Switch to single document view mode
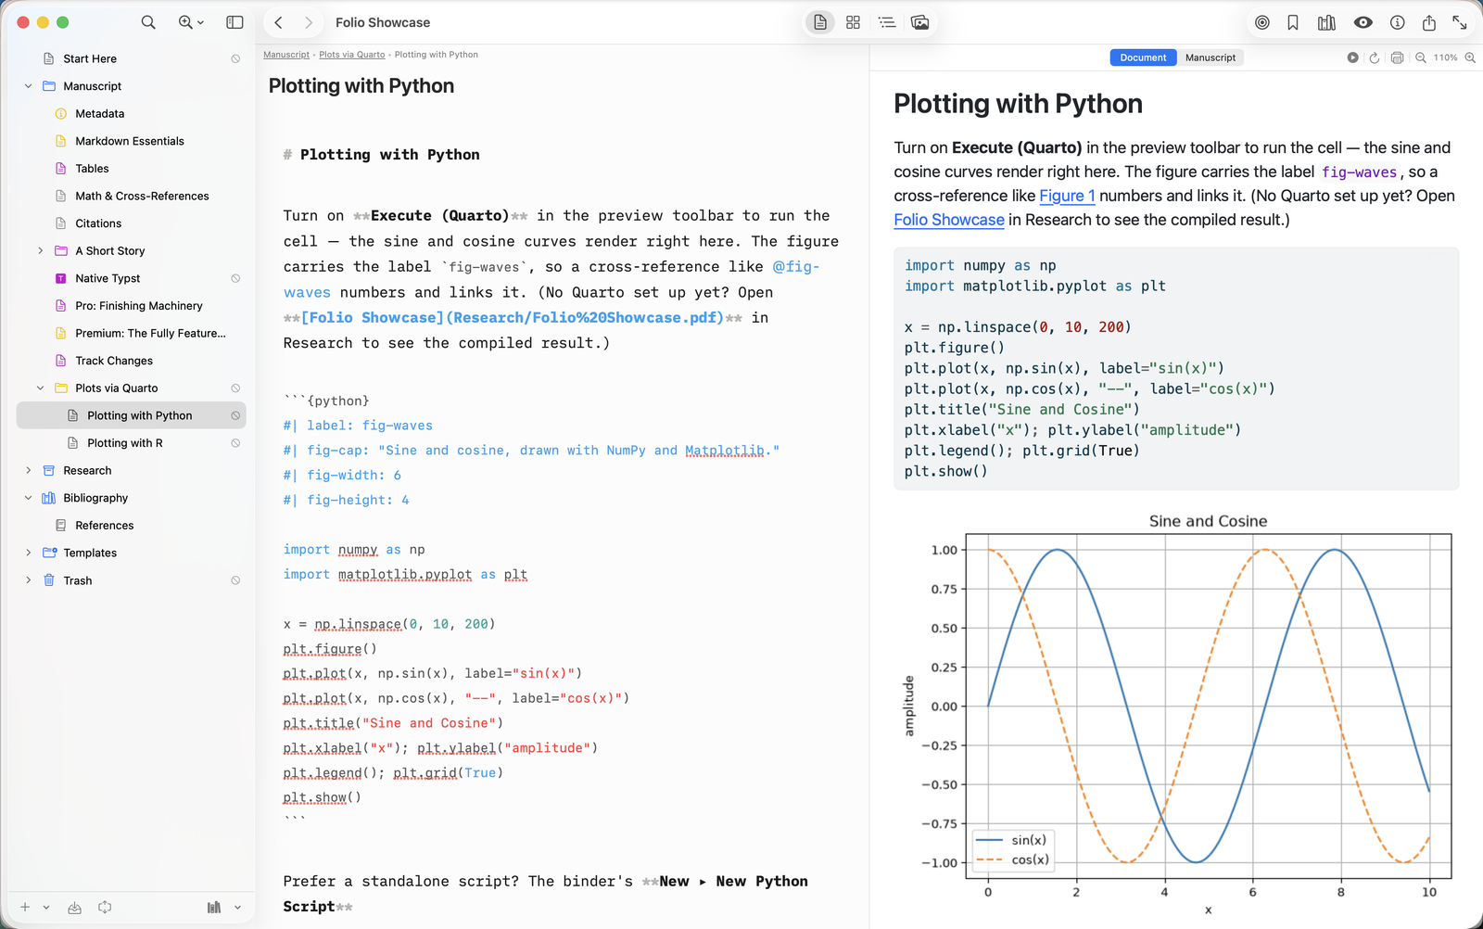This screenshot has height=929, width=1483. pos(820,22)
